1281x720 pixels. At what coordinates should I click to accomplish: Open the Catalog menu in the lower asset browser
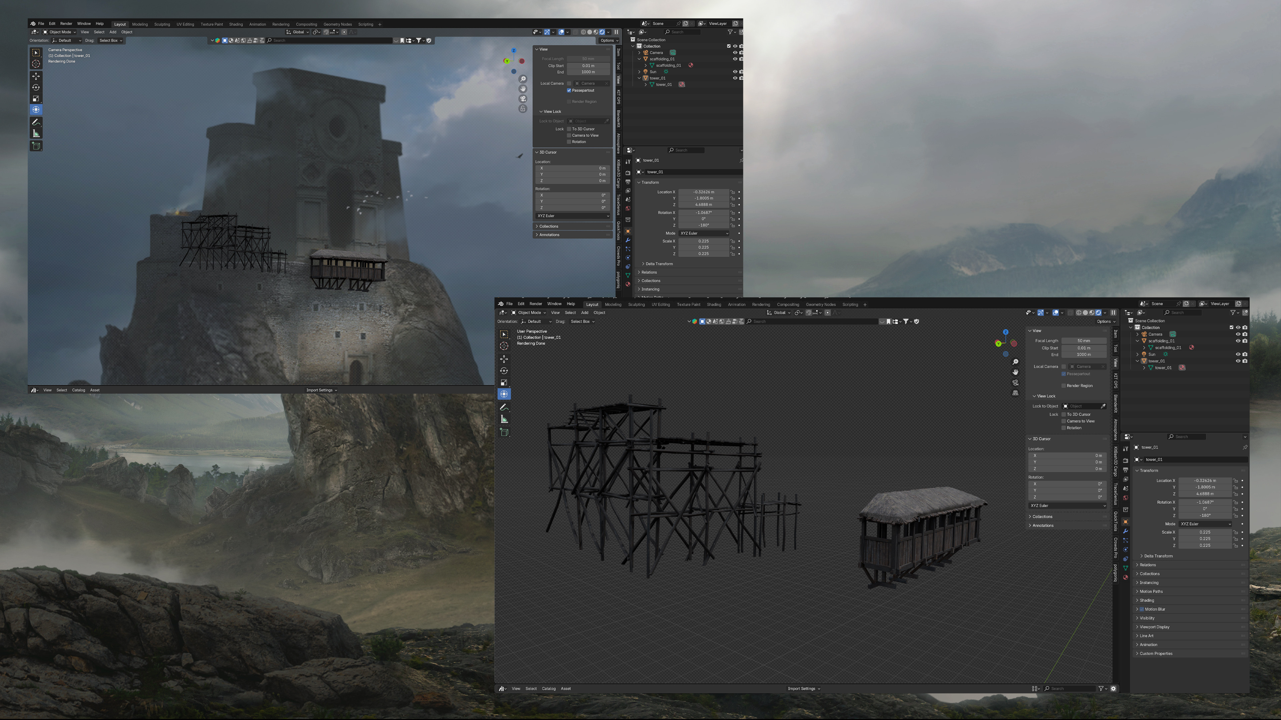tap(548, 689)
